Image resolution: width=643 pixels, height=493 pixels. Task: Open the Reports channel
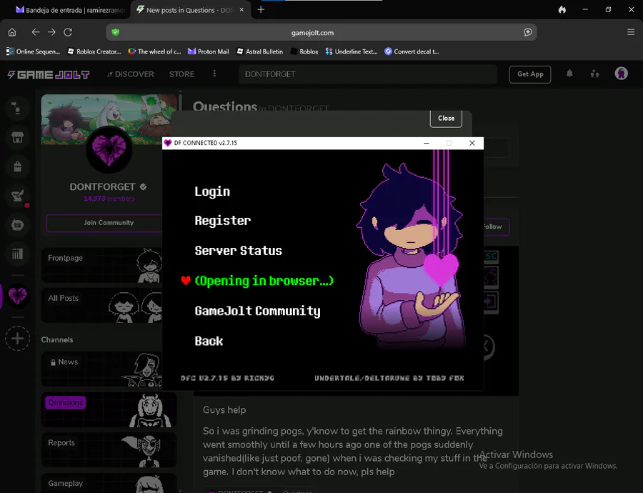109,450
